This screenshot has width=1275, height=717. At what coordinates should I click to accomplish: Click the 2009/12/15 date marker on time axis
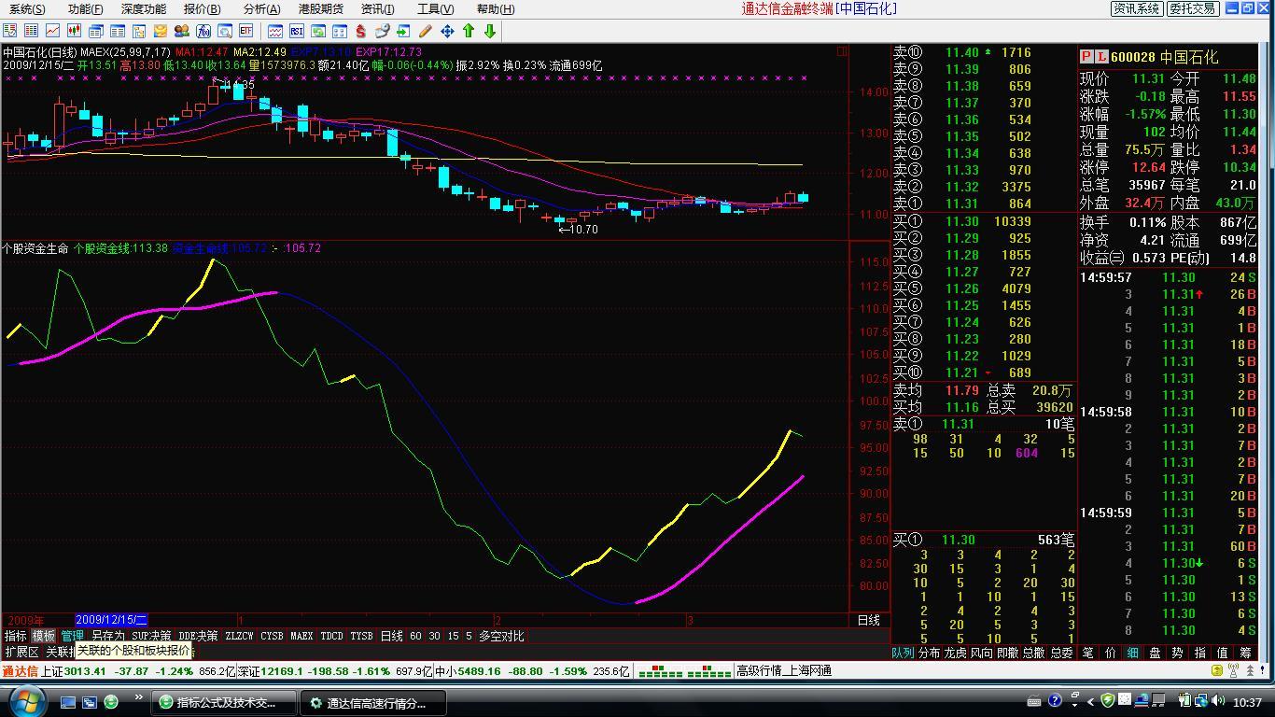111,620
